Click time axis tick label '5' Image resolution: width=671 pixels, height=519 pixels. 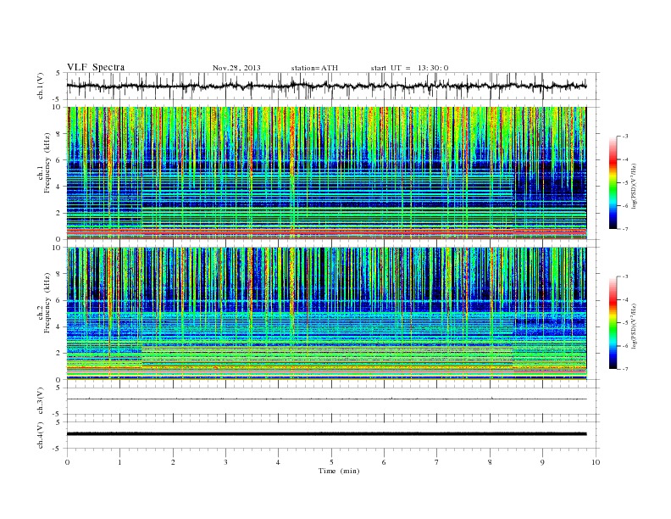(331, 462)
